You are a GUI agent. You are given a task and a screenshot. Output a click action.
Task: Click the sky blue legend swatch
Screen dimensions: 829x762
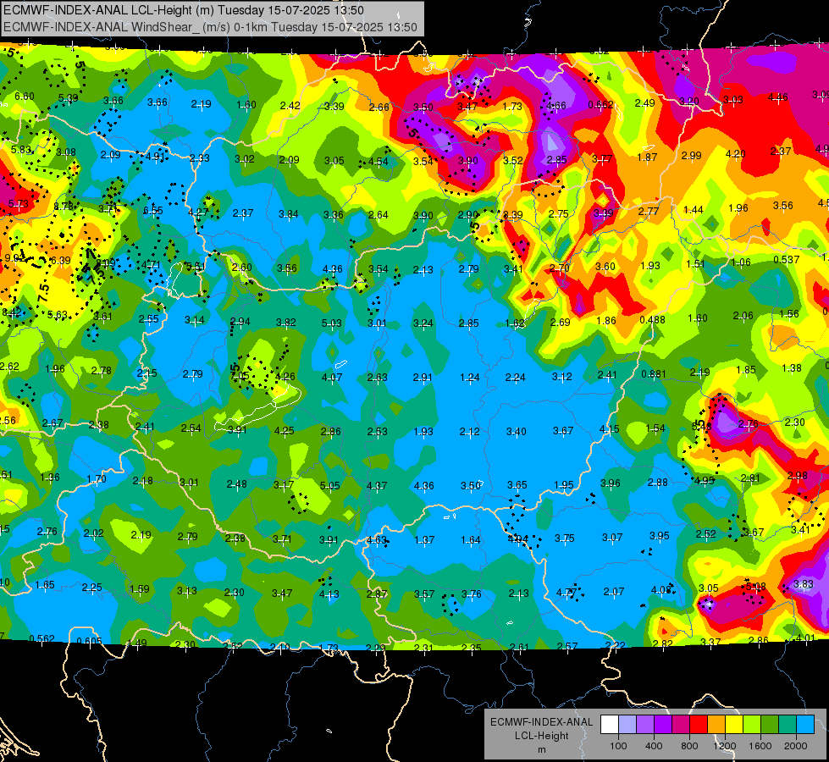tap(806, 724)
